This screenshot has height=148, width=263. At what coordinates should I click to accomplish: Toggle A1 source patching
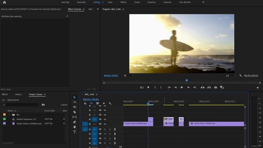pyautogui.click(x=85, y=129)
